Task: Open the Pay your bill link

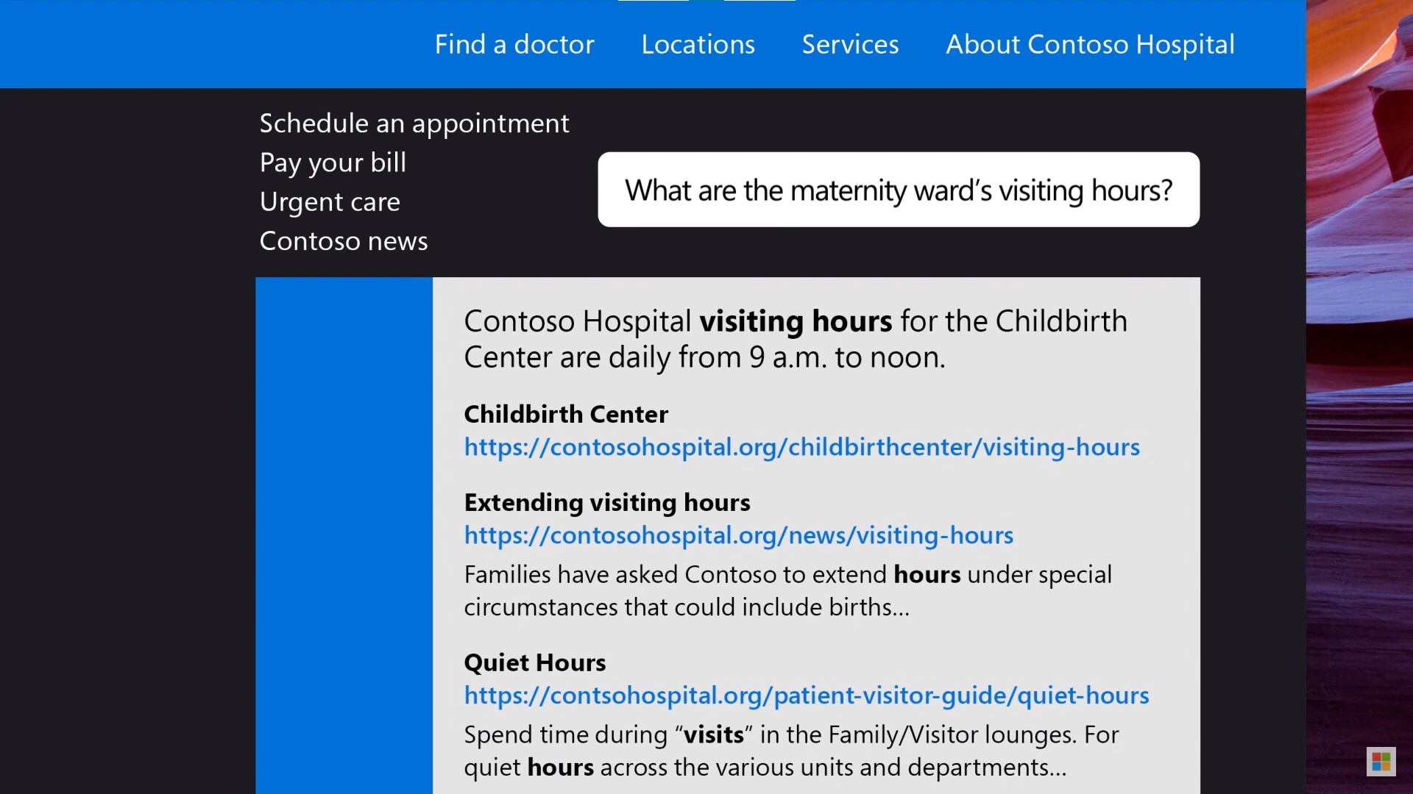Action: click(333, 162)
